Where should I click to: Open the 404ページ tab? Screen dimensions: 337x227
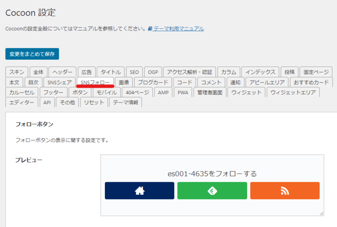[136, 92]
